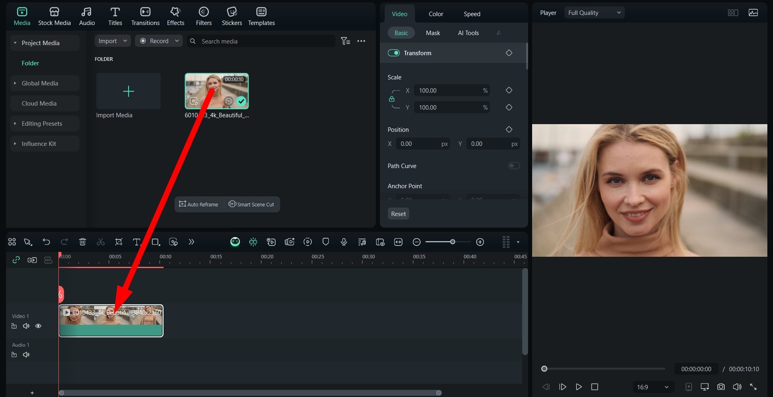The width and height of the screenshot is (773, 397).
Task: Click the stop button in player
Action: point(595,387)
